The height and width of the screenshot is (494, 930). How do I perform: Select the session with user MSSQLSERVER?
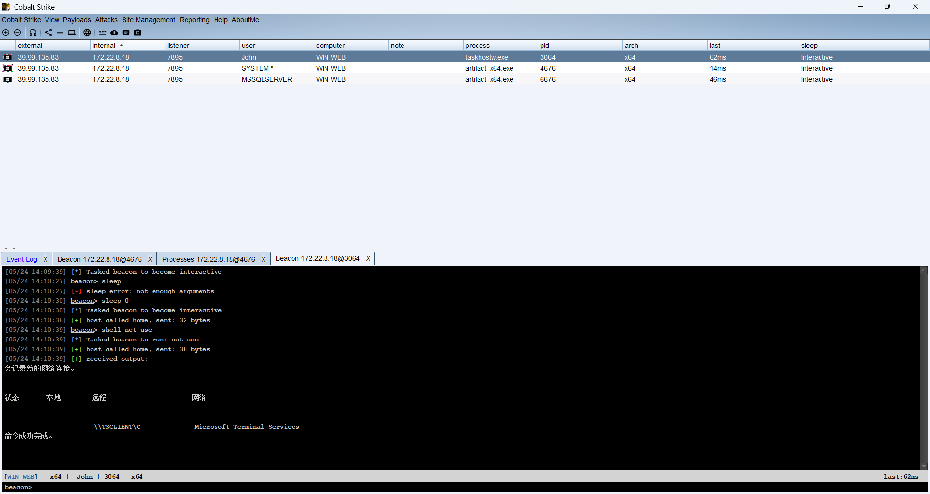[465, 79]
